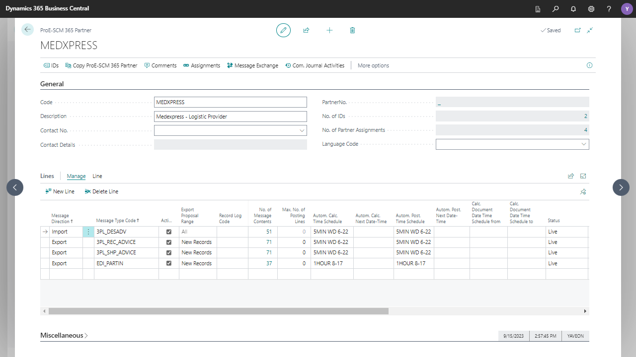Click into the Code field
The width and height of the screenshot is (636, 357).
pyautogui.click(x=231, y=102)
